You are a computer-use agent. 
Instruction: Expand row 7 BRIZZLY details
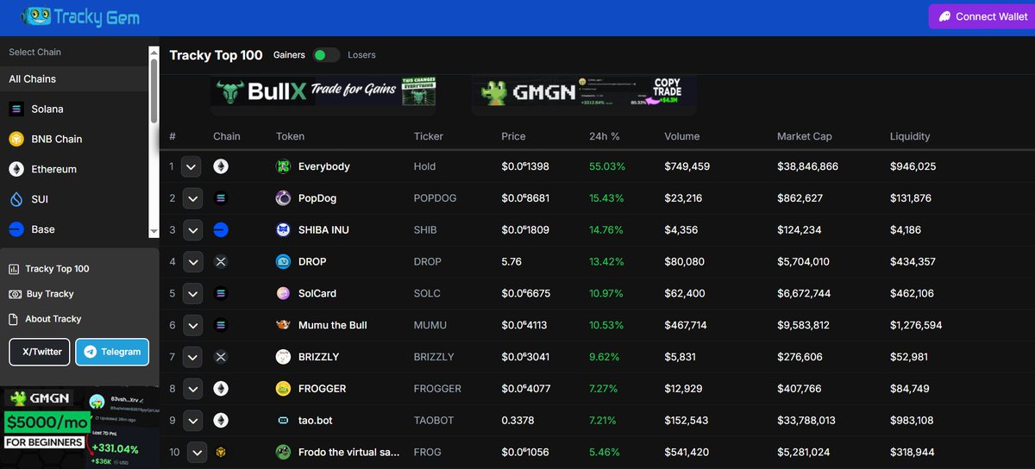click(x=192, y=357)
